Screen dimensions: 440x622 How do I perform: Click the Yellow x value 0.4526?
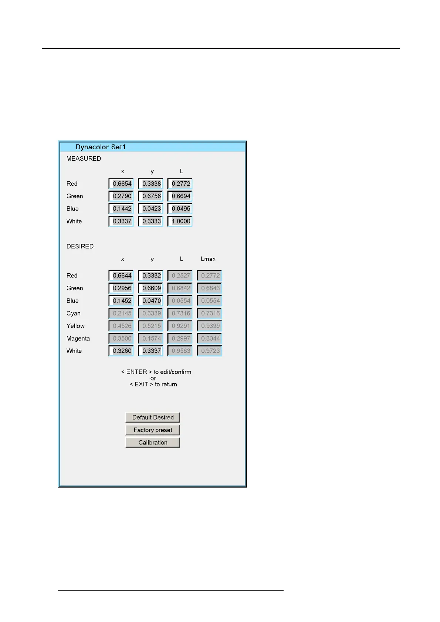121,326
